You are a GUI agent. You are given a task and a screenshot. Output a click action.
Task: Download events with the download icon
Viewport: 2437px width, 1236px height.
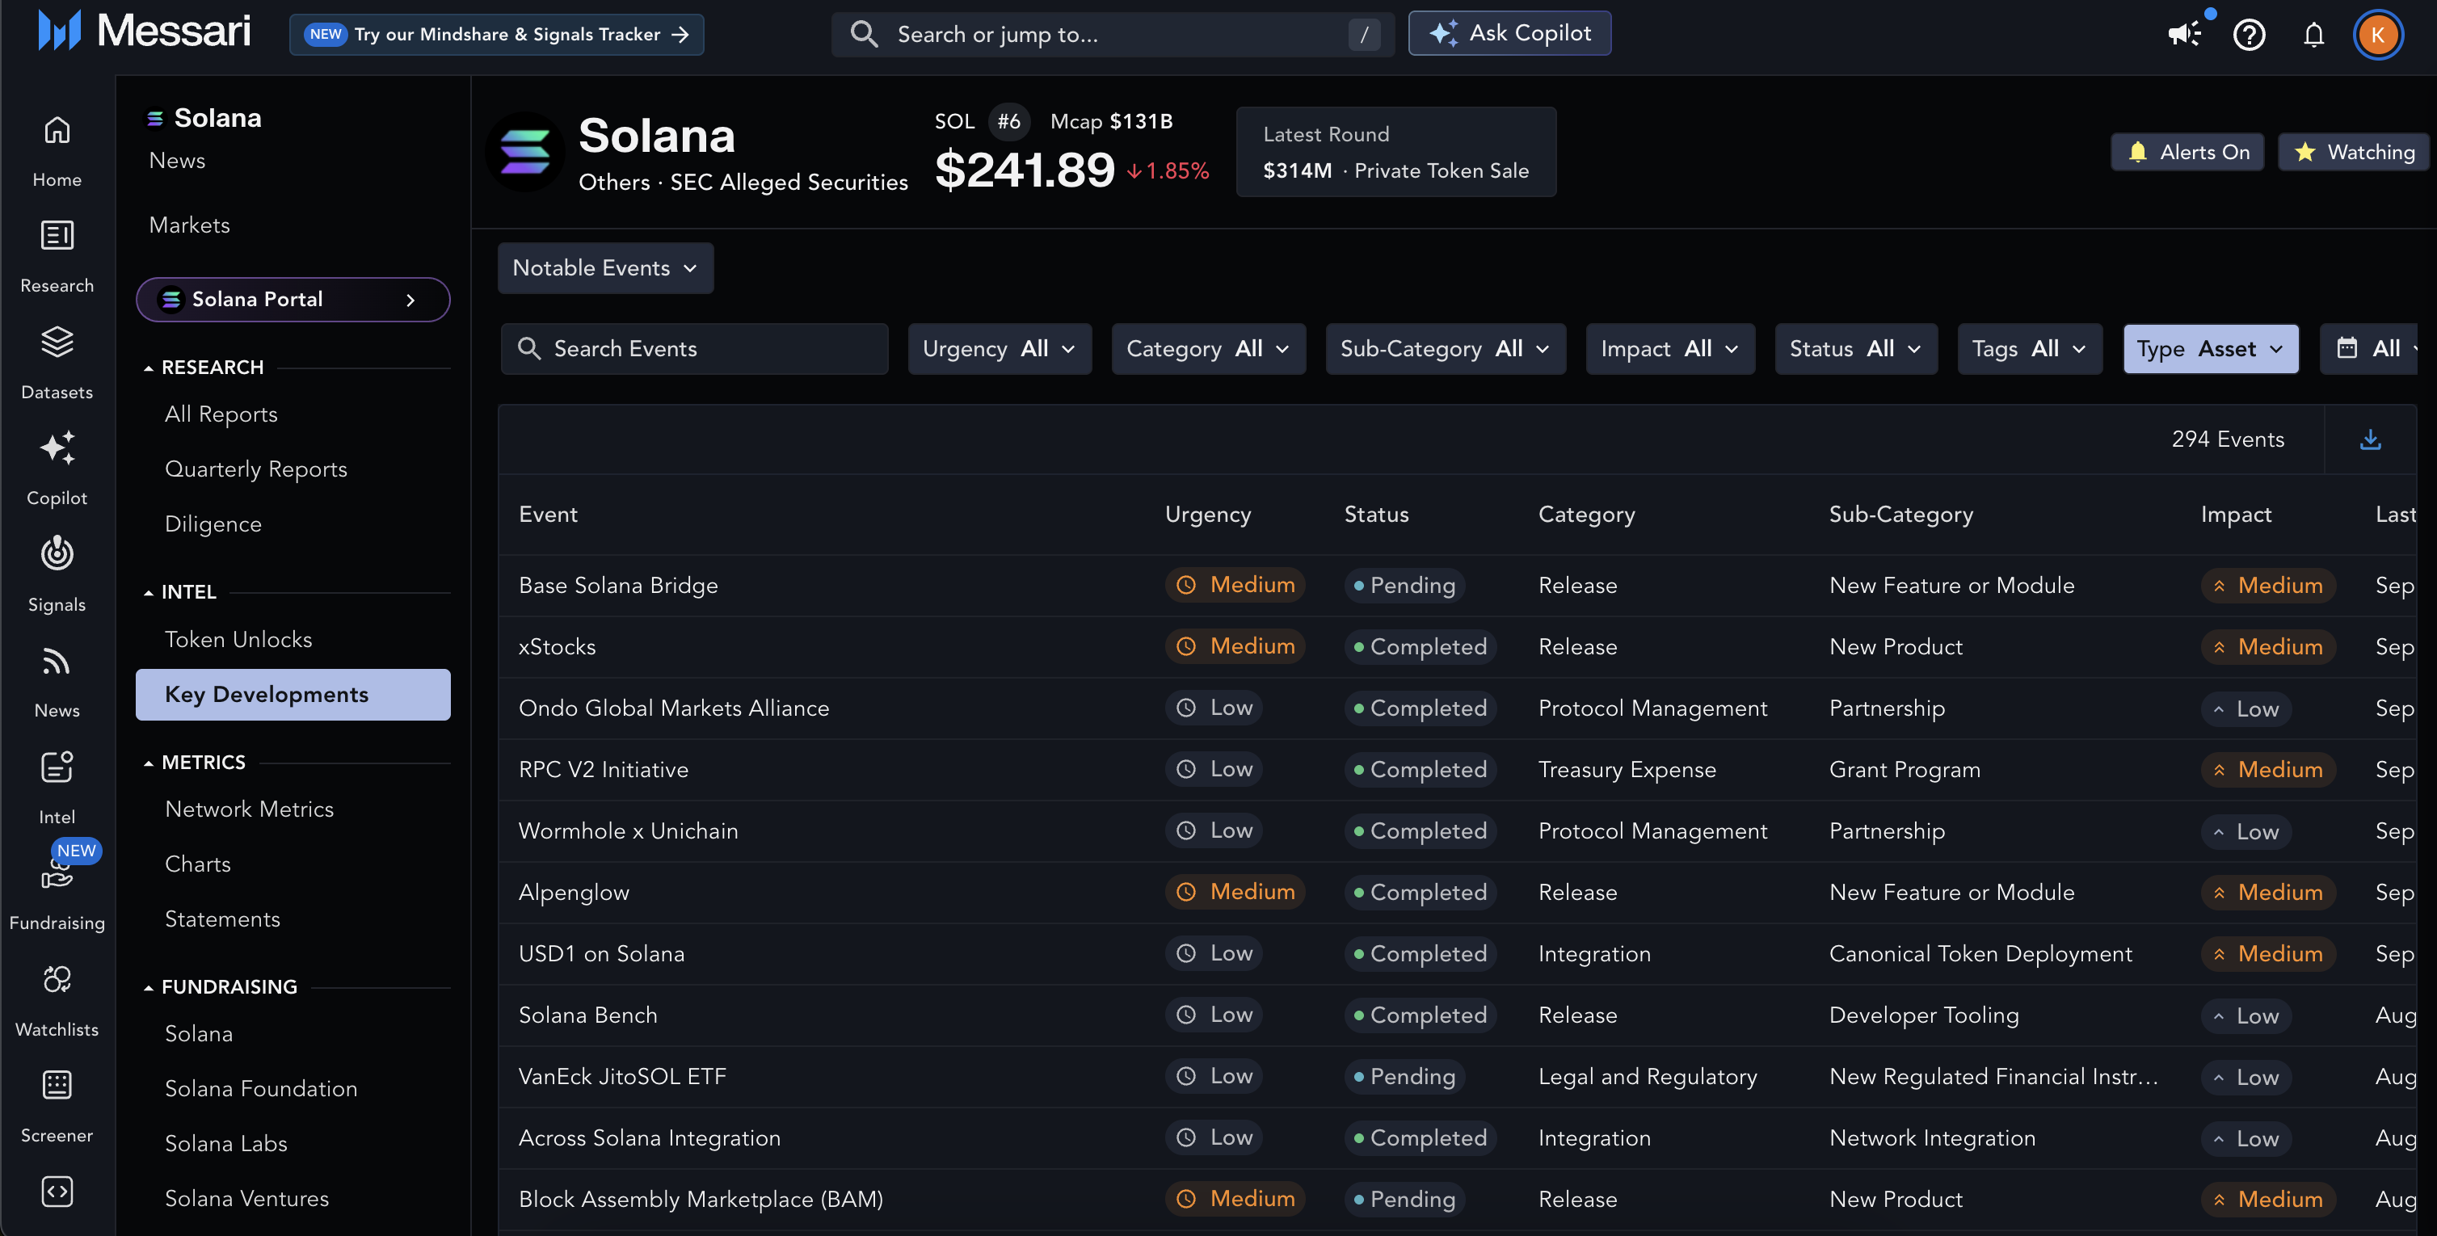coord(2370,439)
